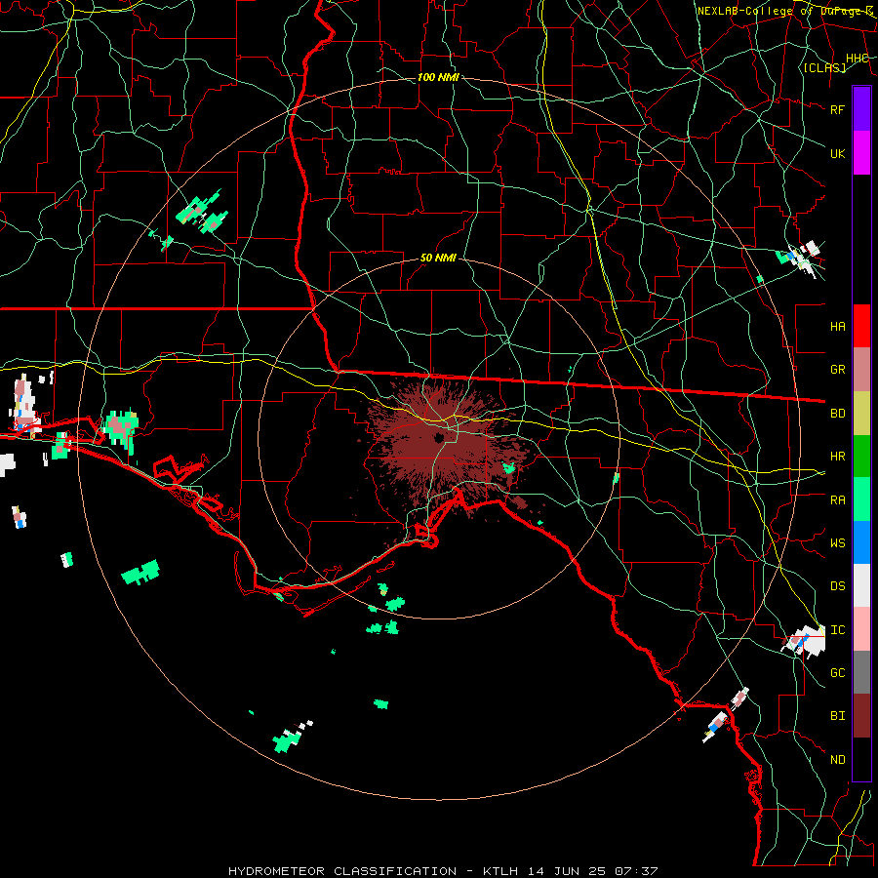Click the [CLAS] units label
This screenshot has width=878, height=878.
[x=824, y=67]
